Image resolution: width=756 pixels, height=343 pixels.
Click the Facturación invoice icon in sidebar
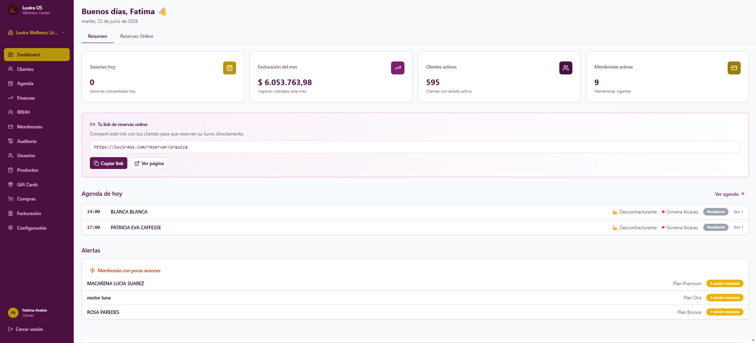10,213
